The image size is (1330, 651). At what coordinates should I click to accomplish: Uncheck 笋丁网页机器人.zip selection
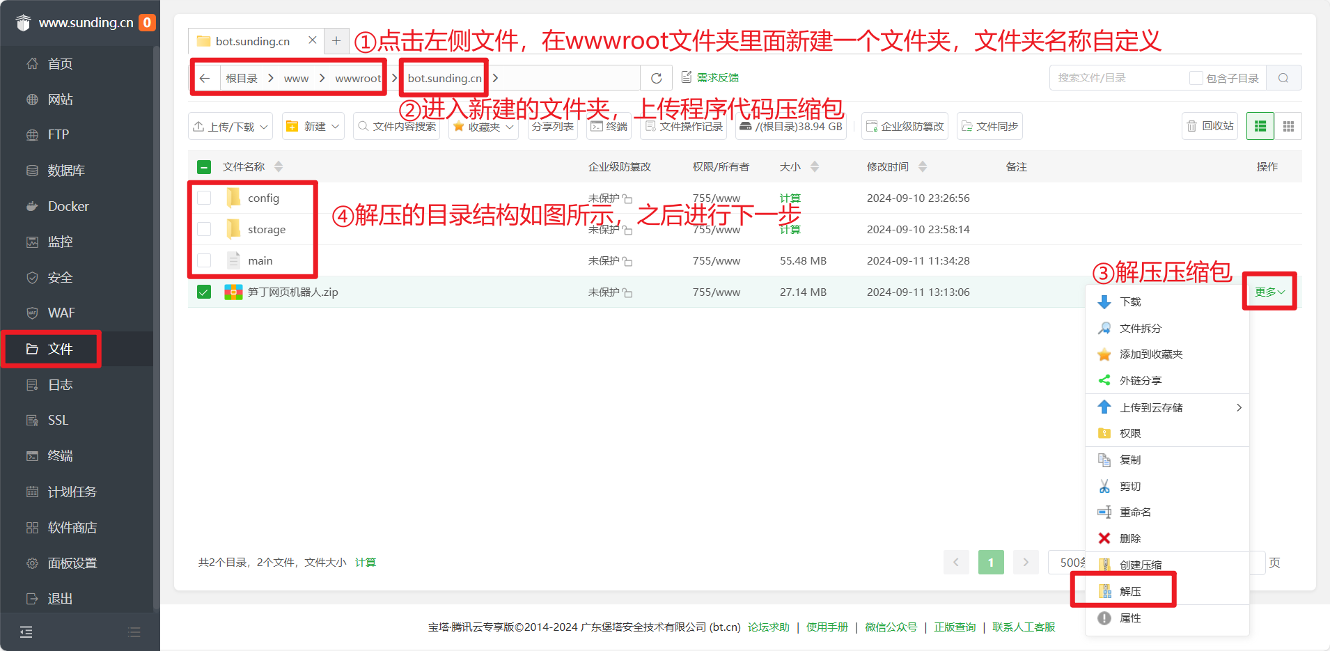(203, 292)
